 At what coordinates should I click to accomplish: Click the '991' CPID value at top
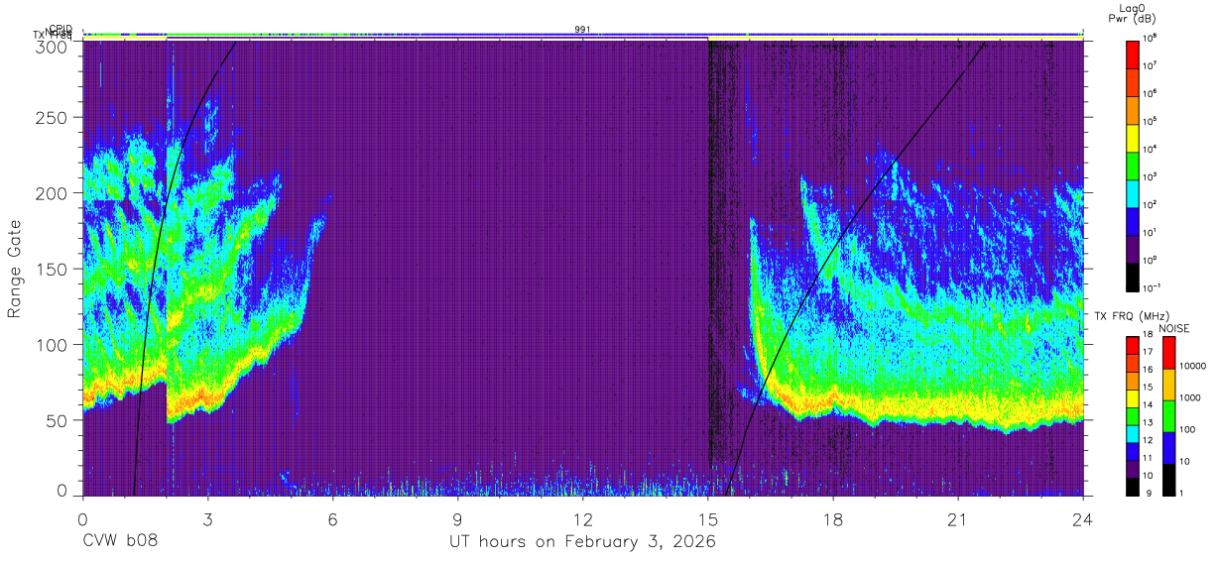[x=583, y=30]
